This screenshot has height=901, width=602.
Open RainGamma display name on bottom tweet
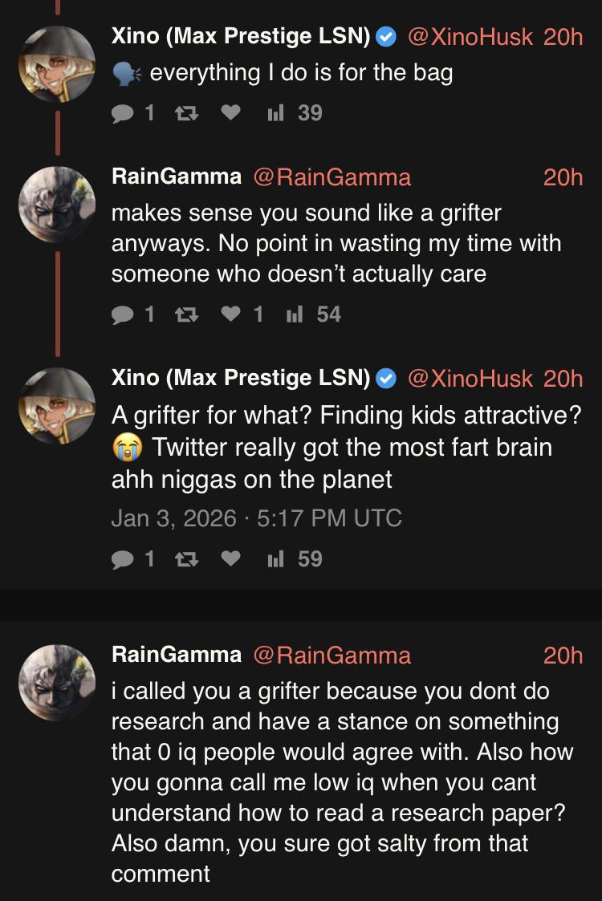(x=177, y=655)
